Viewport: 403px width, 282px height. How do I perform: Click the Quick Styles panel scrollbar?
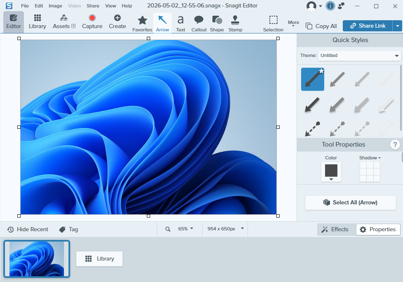[x=401, y=98]
